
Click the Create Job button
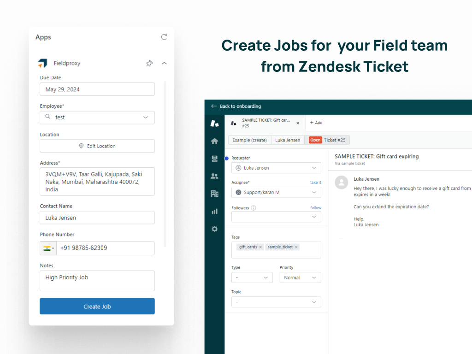coord(97,307)
